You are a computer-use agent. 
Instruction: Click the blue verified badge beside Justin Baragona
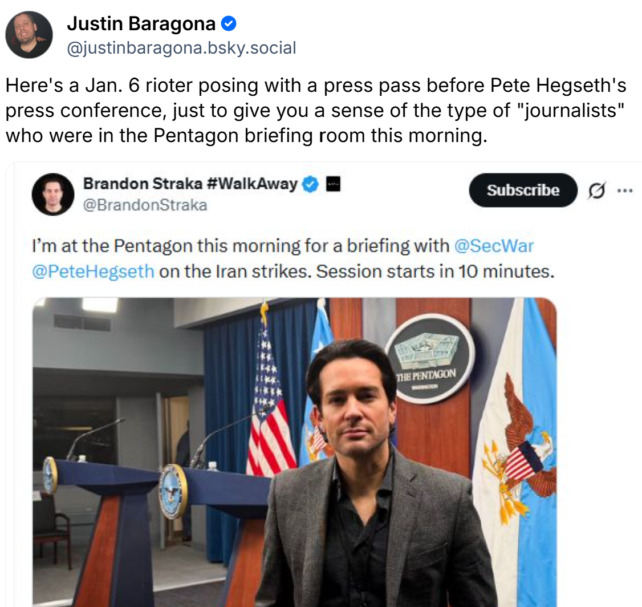229,24
